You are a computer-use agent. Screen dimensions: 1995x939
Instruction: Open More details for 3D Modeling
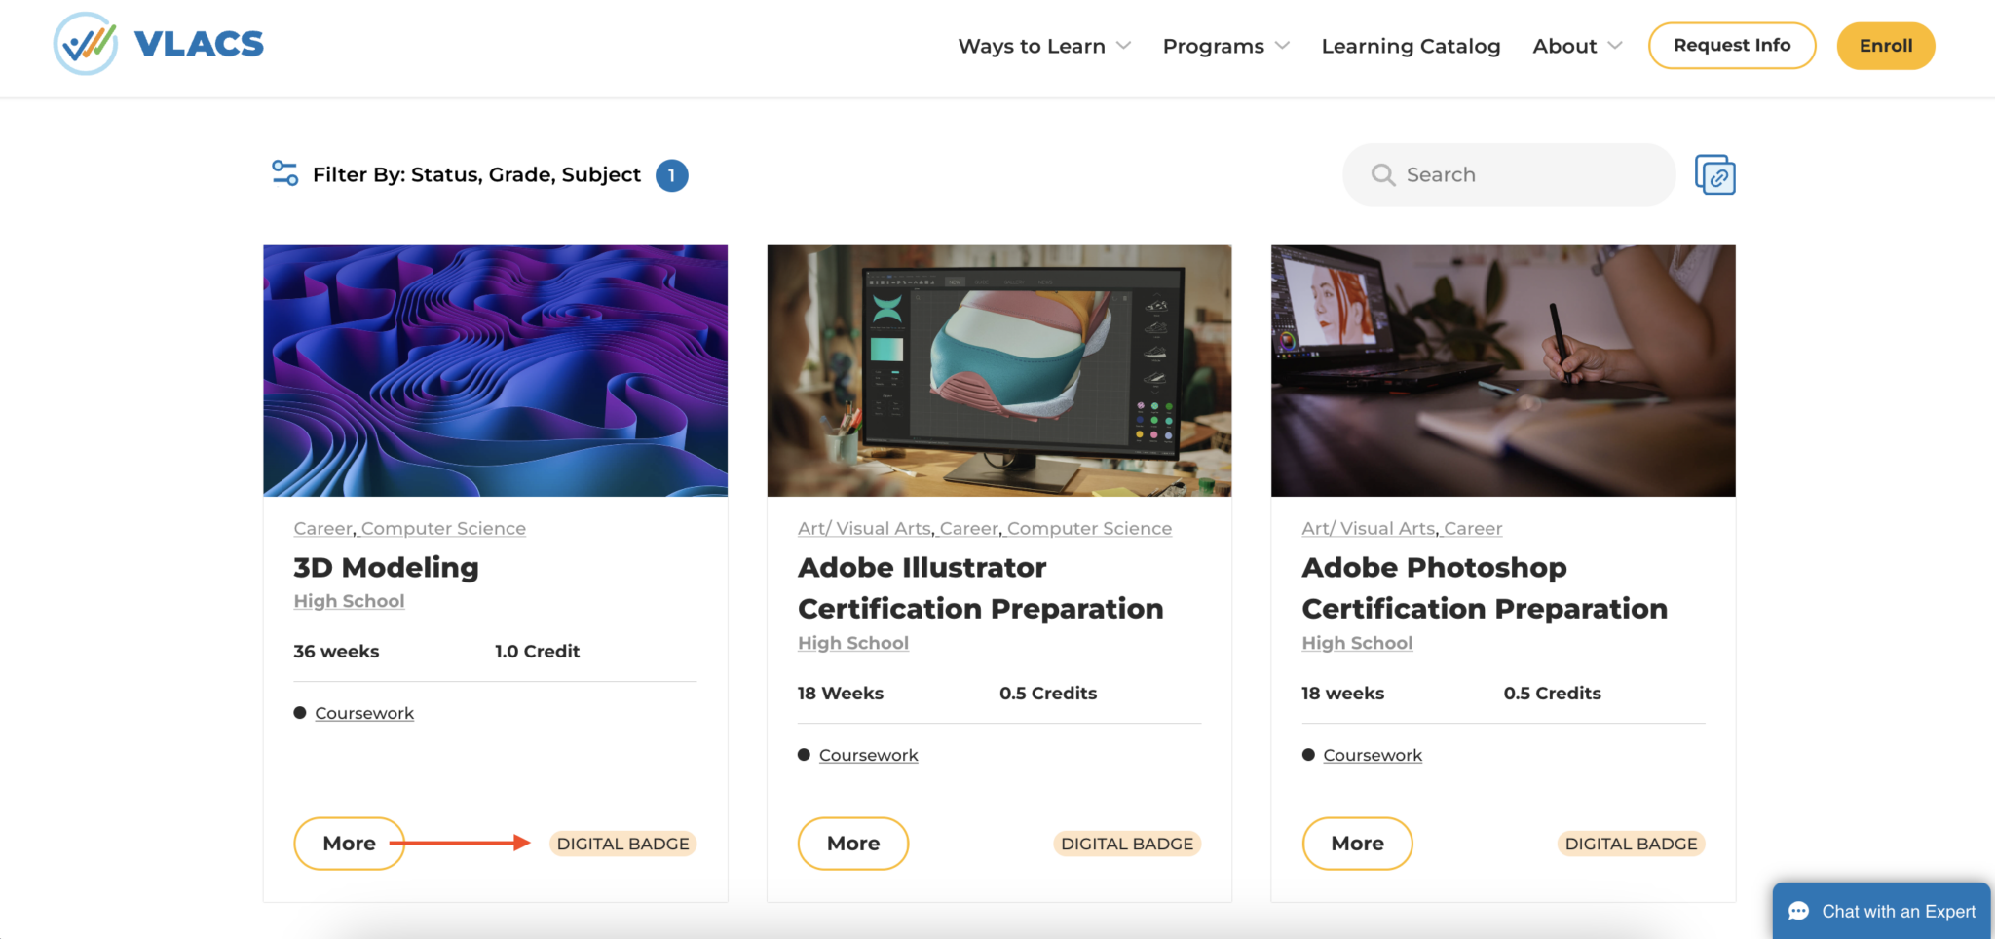pos(349,844)
